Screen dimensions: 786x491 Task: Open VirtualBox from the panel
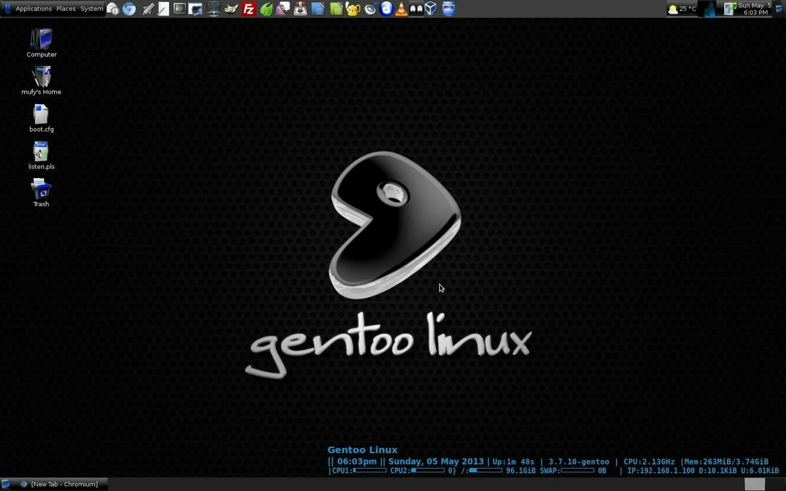430,8
